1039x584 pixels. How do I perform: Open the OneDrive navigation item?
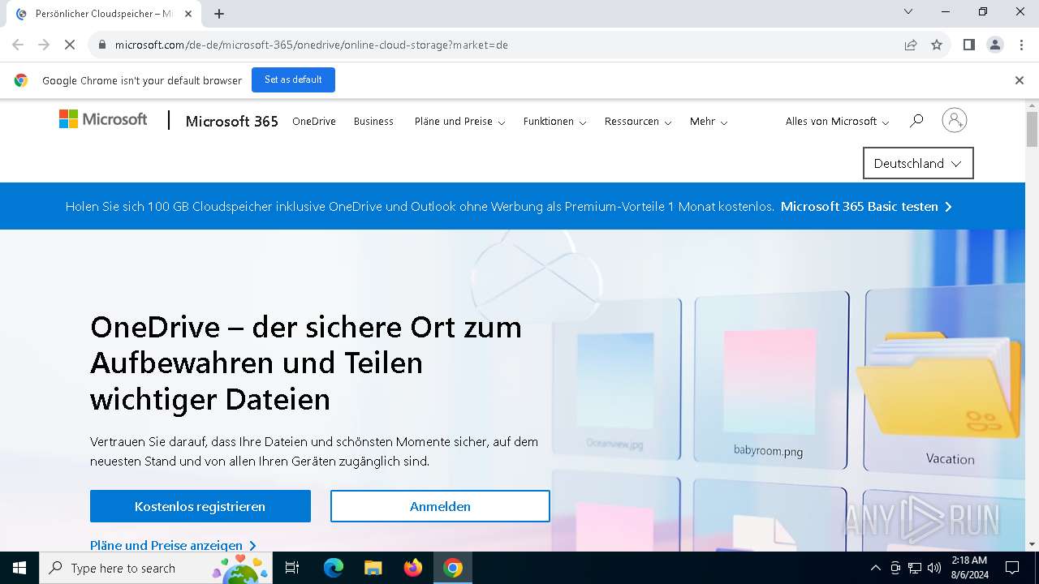click(314, 122)
